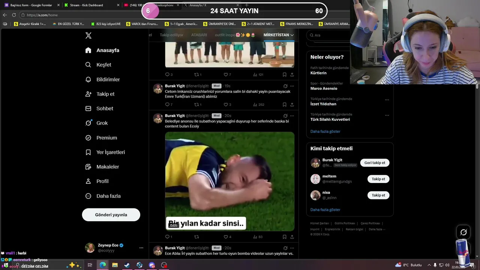Switch to the ATABARI tab
This screenshot has height=270, width=480.
199,35
